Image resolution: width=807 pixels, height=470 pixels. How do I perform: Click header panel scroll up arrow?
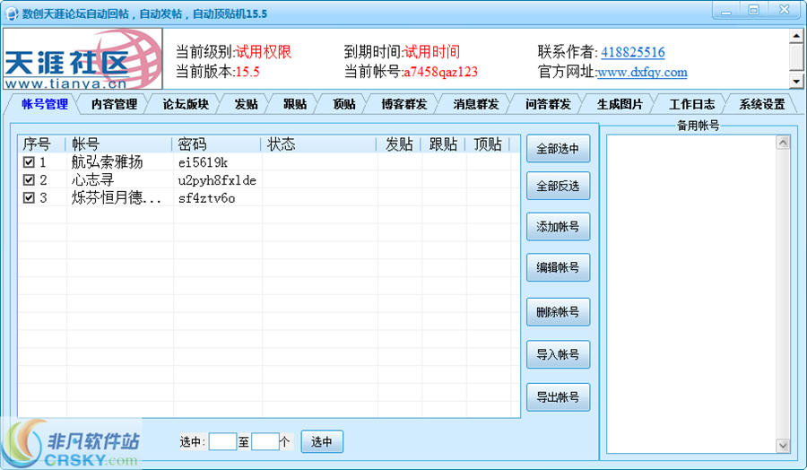[x=795, y=36]
